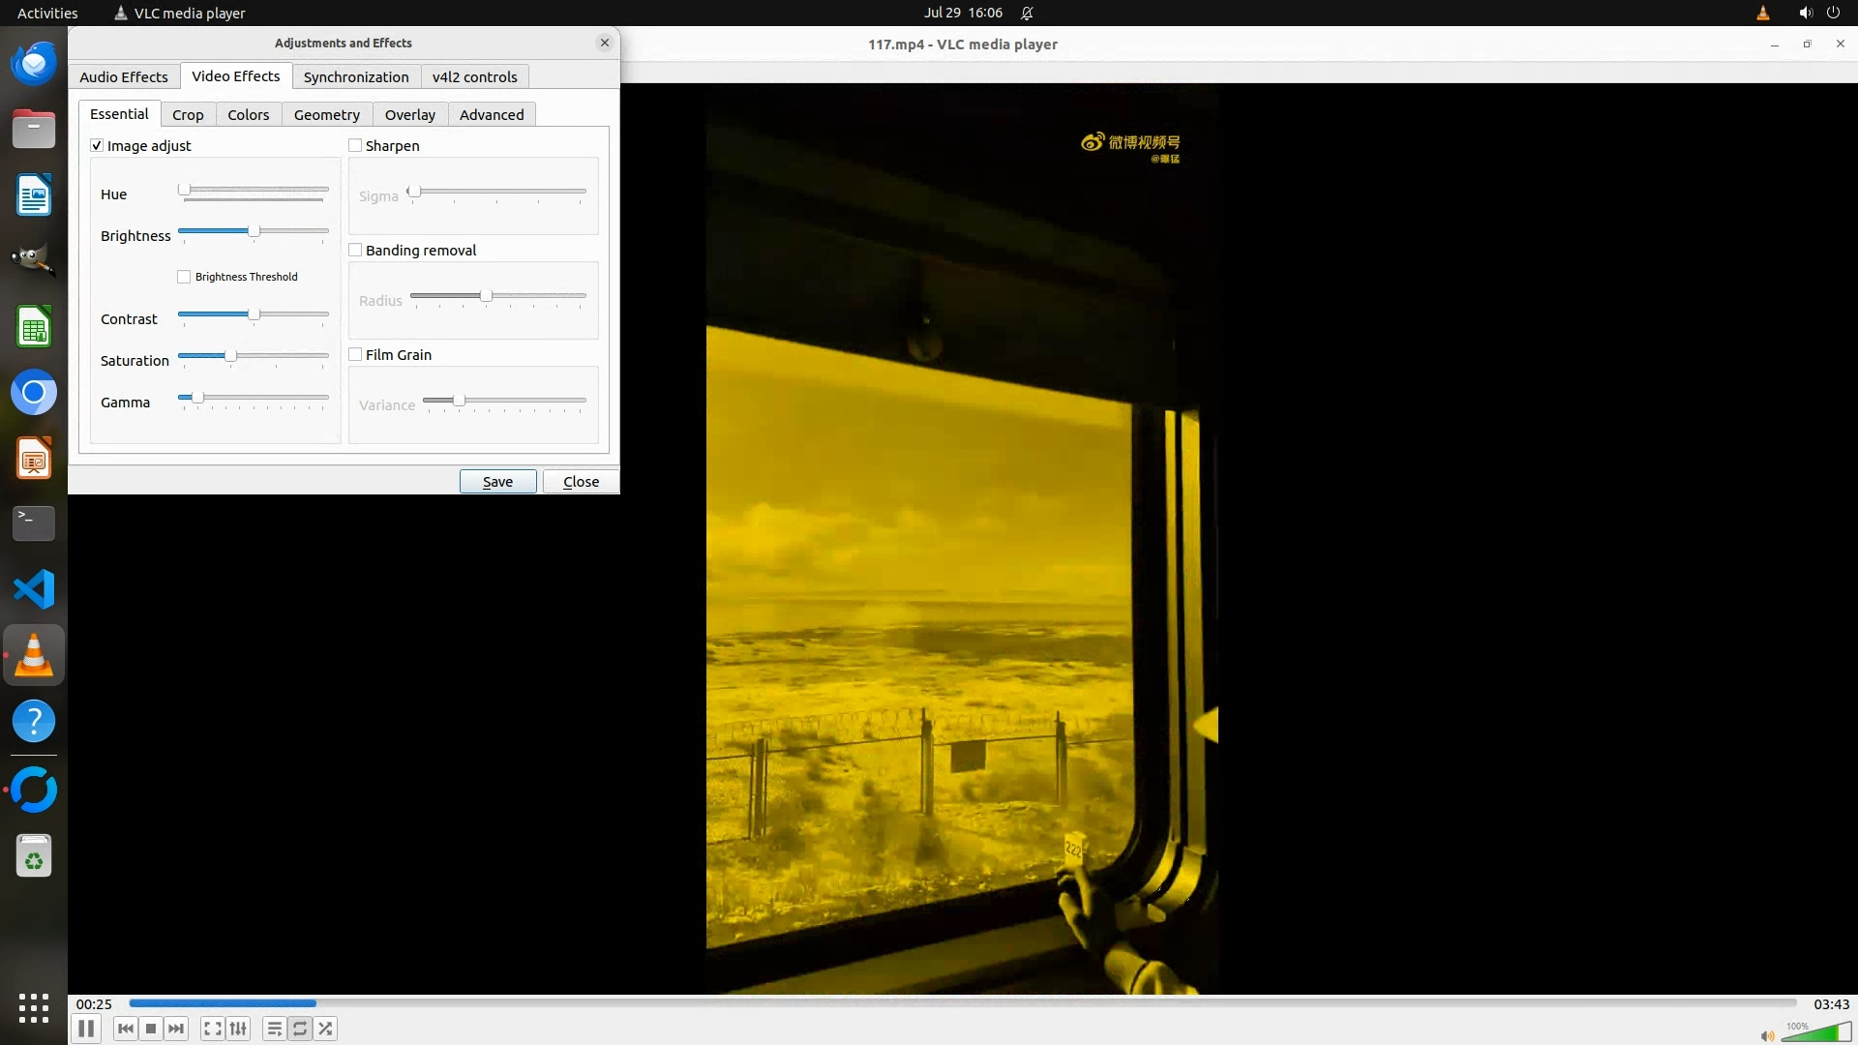
Task: Tick the Brightness Threshold checkbox
Action: (x=184, y=277)
